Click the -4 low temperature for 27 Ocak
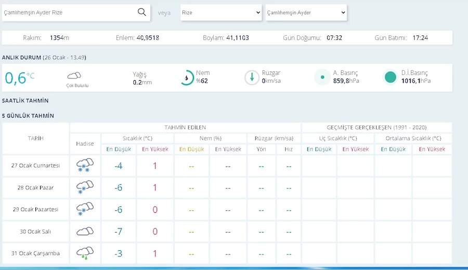The width and height of the screenshot is (468, 270). (x=119, y=166)
